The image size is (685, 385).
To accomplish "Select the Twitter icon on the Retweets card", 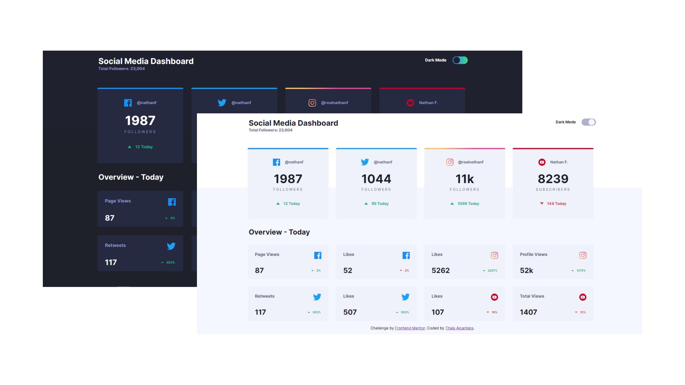I will point(317,297).
